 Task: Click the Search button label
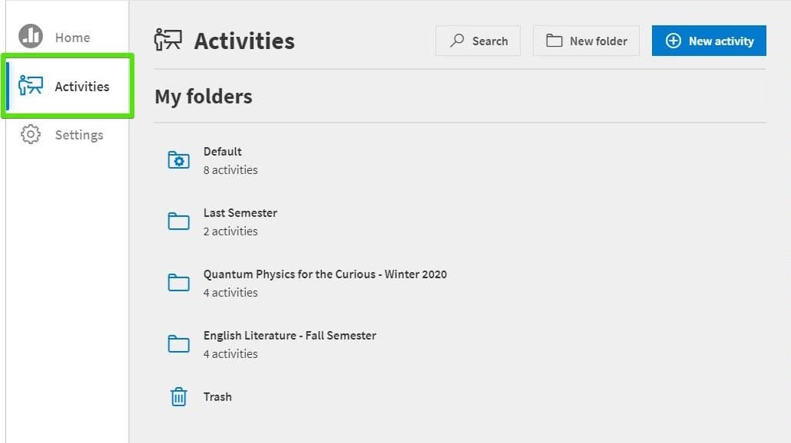click(490, 41)
